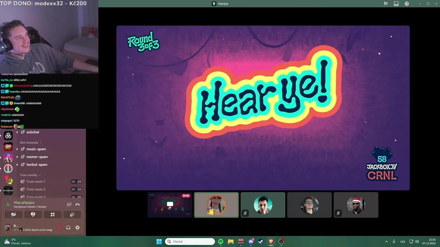Viewport: 440px width, 247px height.
Task: Open OBS Studio from the taskbar
Action: click(x=281, y=242)
